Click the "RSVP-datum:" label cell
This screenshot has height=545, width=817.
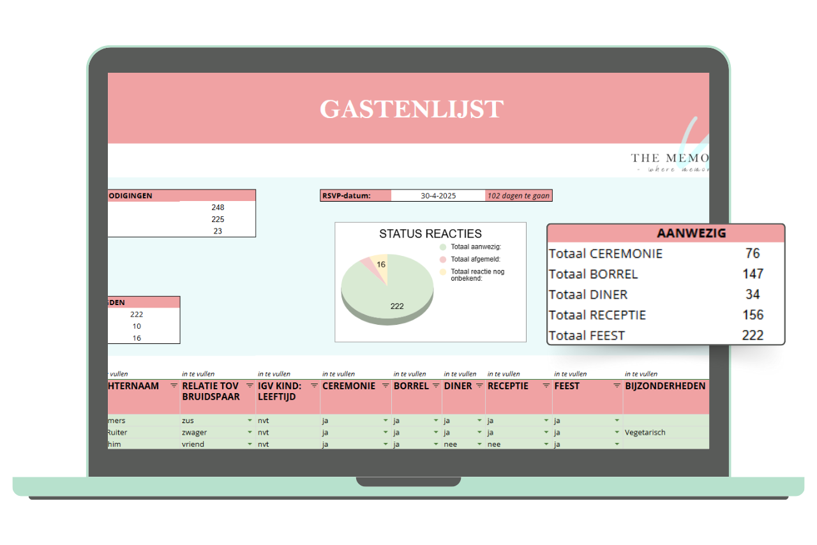(x=356, y=196)
